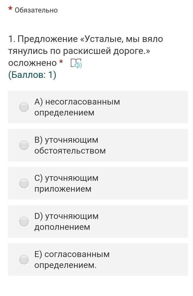This screenshot has height=296, width=193.
Task: Select radio button for option A
Action: 24,107
